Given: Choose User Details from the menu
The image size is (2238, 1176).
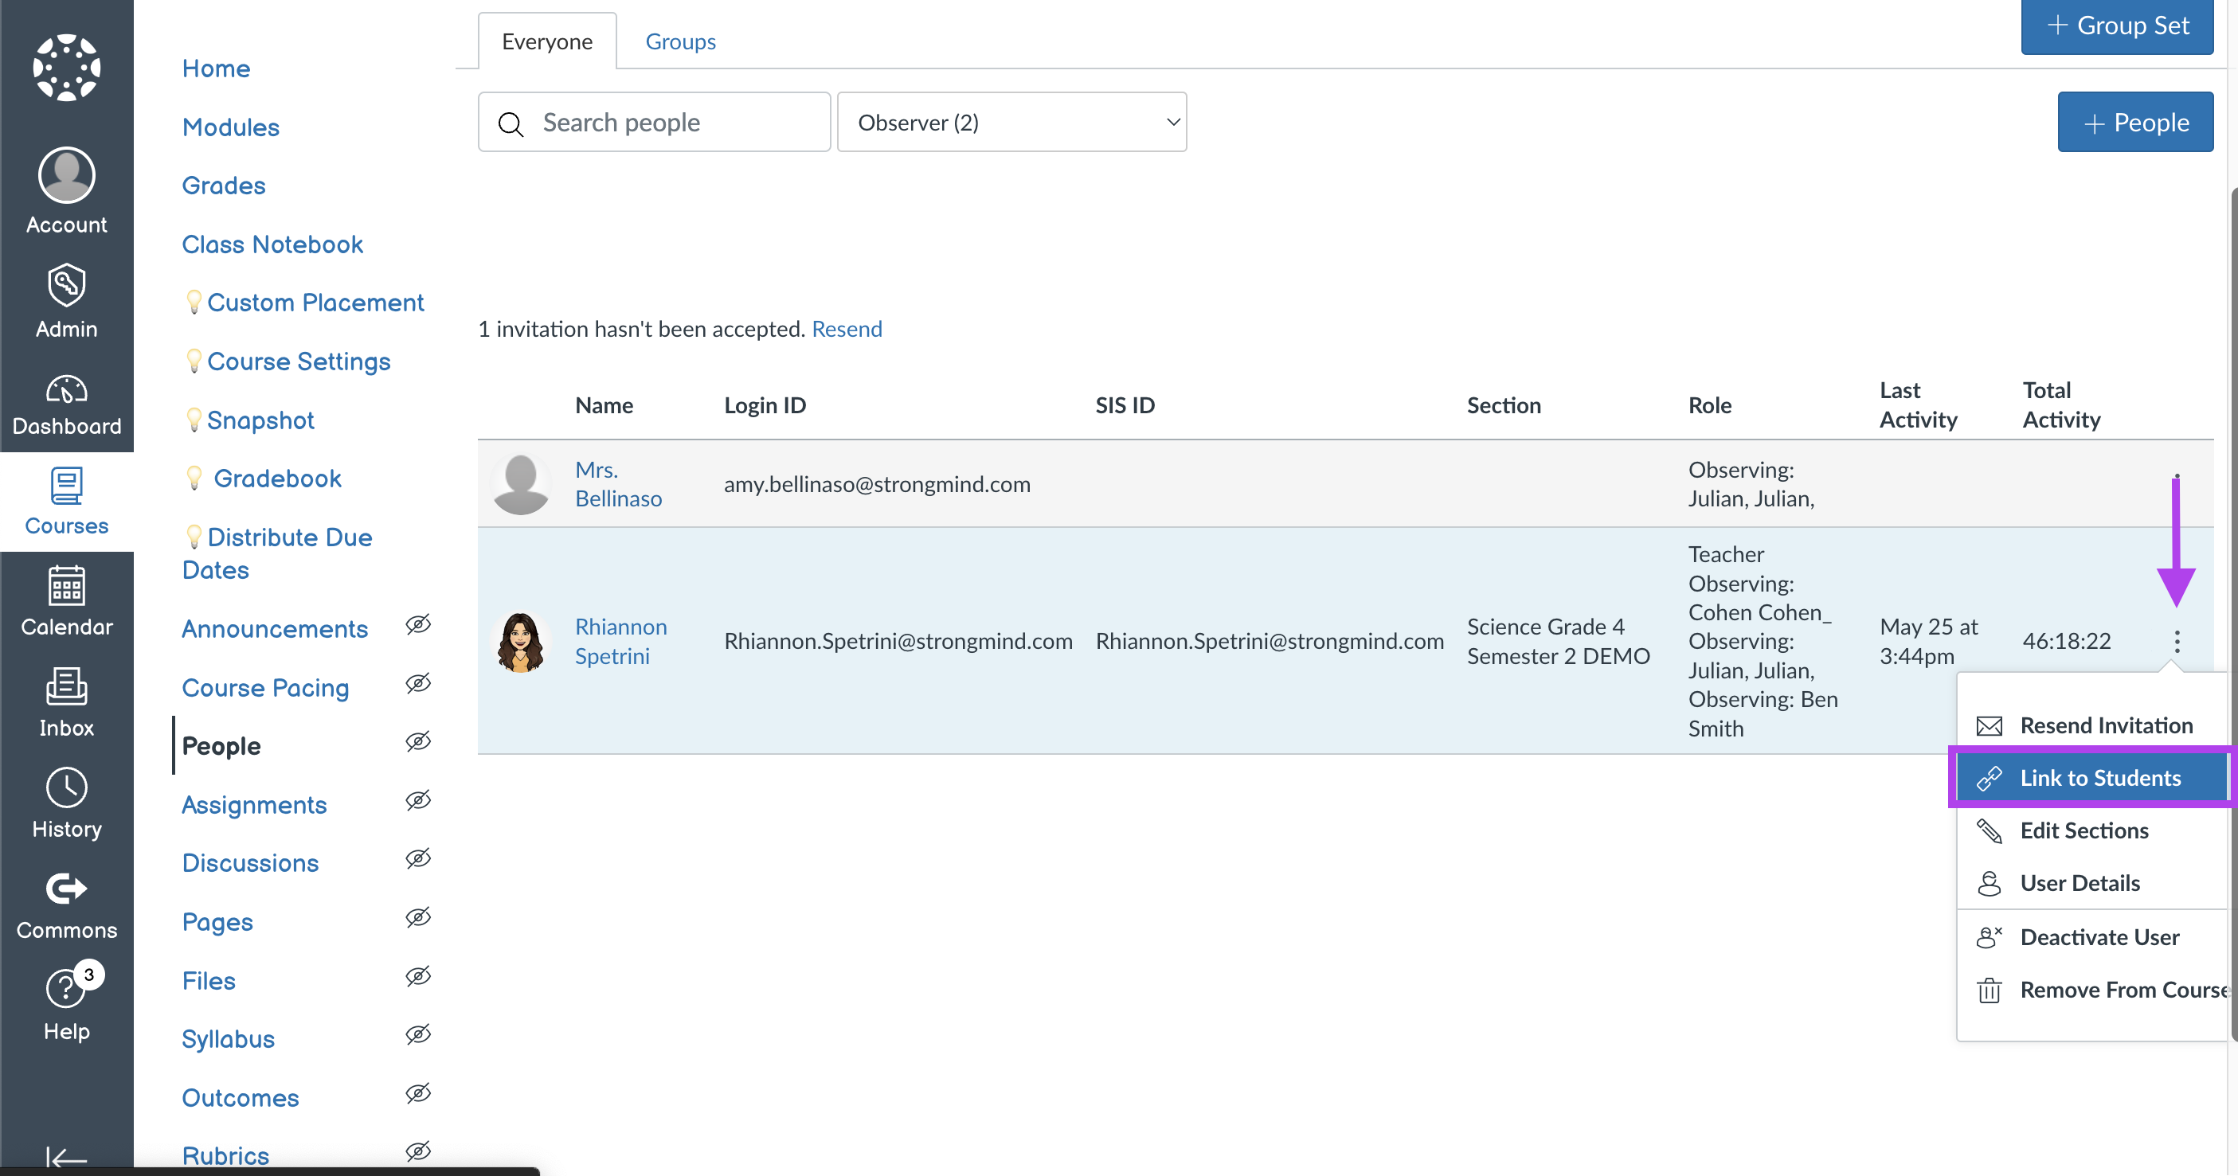Looking at the screenshot, I should 2092,883.
